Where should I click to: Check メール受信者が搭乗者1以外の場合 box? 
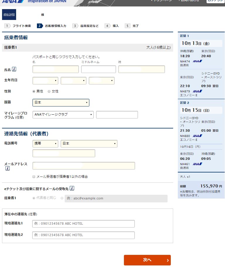click(x=34, y=177)
